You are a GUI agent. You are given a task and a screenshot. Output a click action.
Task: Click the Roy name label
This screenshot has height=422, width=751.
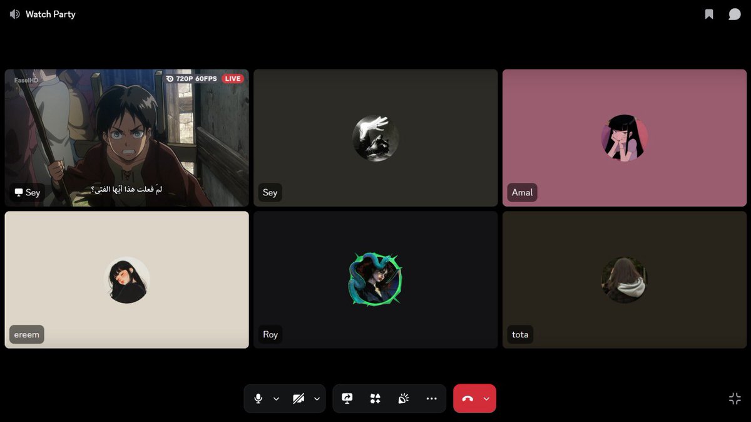click(270, 334)
